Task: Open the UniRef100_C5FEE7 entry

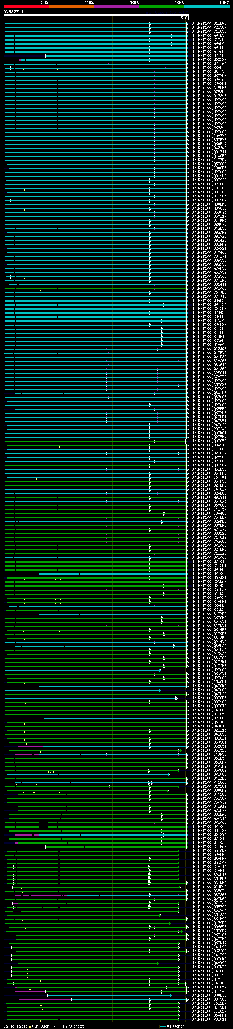Action: [x=209, y=517]
